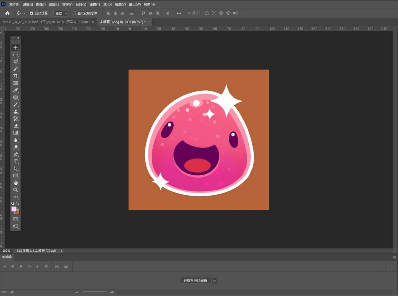Screen dimensions: 398x296
Task: Open the 图层 auto-select dropdown
Action: 61,13
